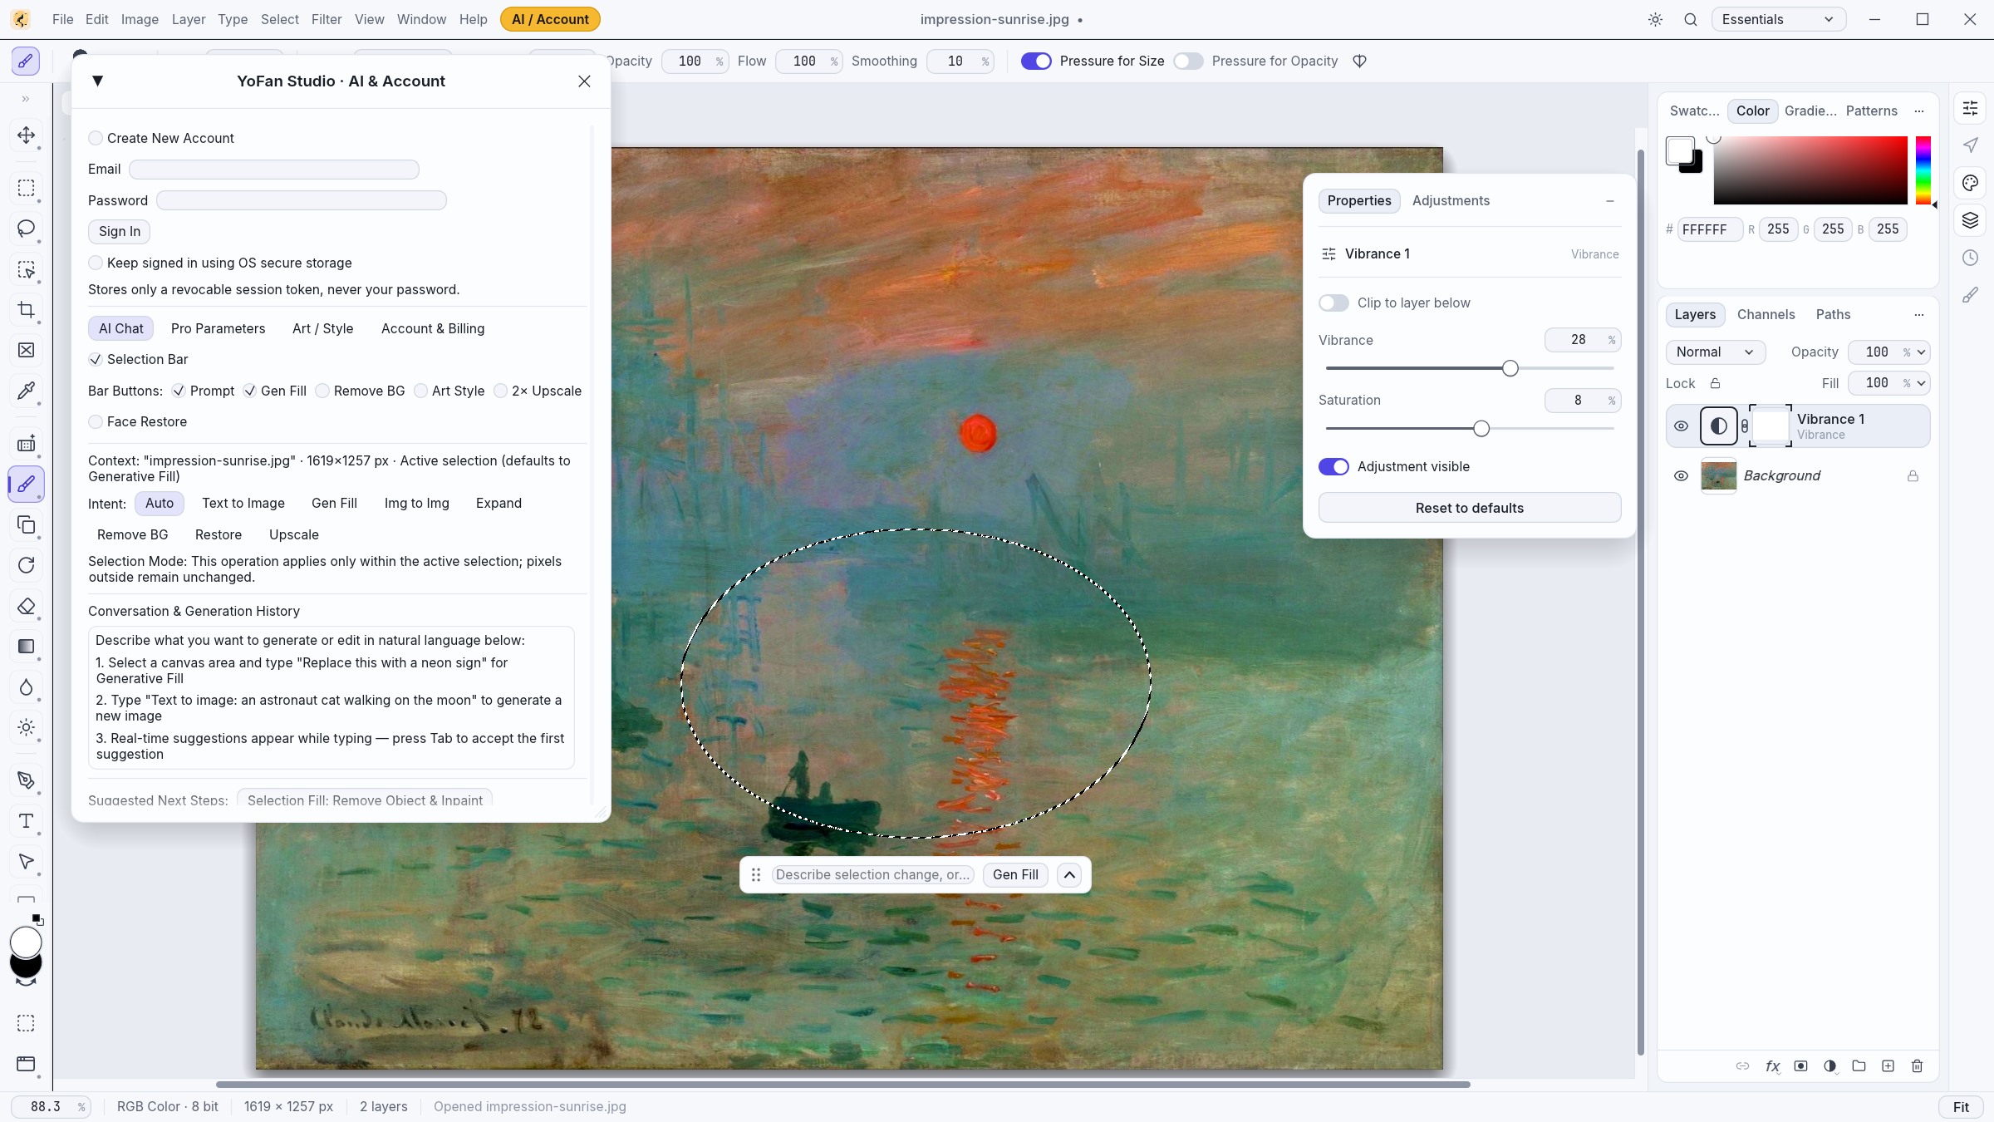Select the Eyedropper tool
The height and width of the screenshot is (1122, 1994).
(x=26, y=391)
